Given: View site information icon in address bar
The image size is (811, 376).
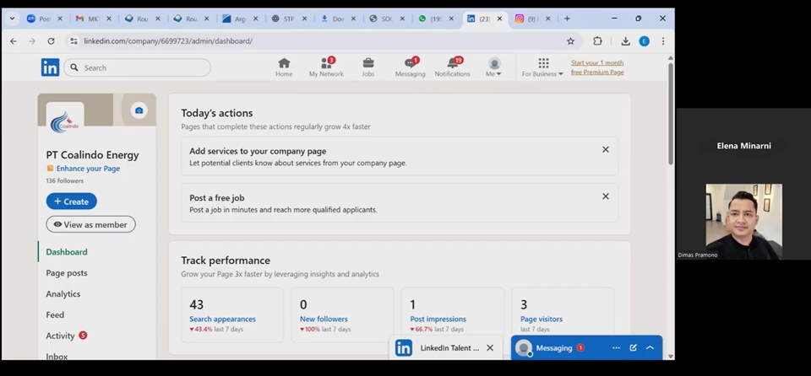Looking at the screenshot, I should click(73, 41).
